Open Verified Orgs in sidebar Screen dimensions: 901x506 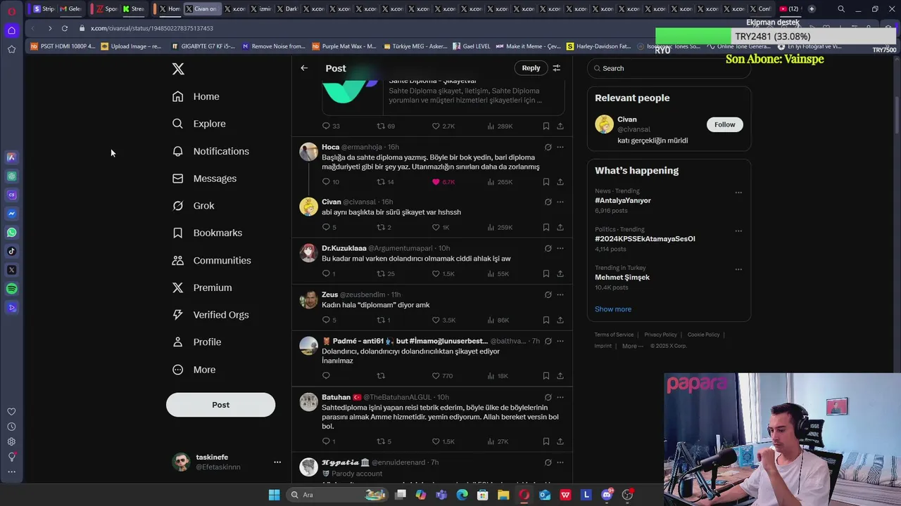coord(211,315)
